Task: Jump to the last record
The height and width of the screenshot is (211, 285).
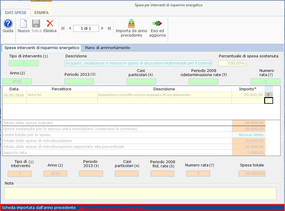Action: point(109,28)
